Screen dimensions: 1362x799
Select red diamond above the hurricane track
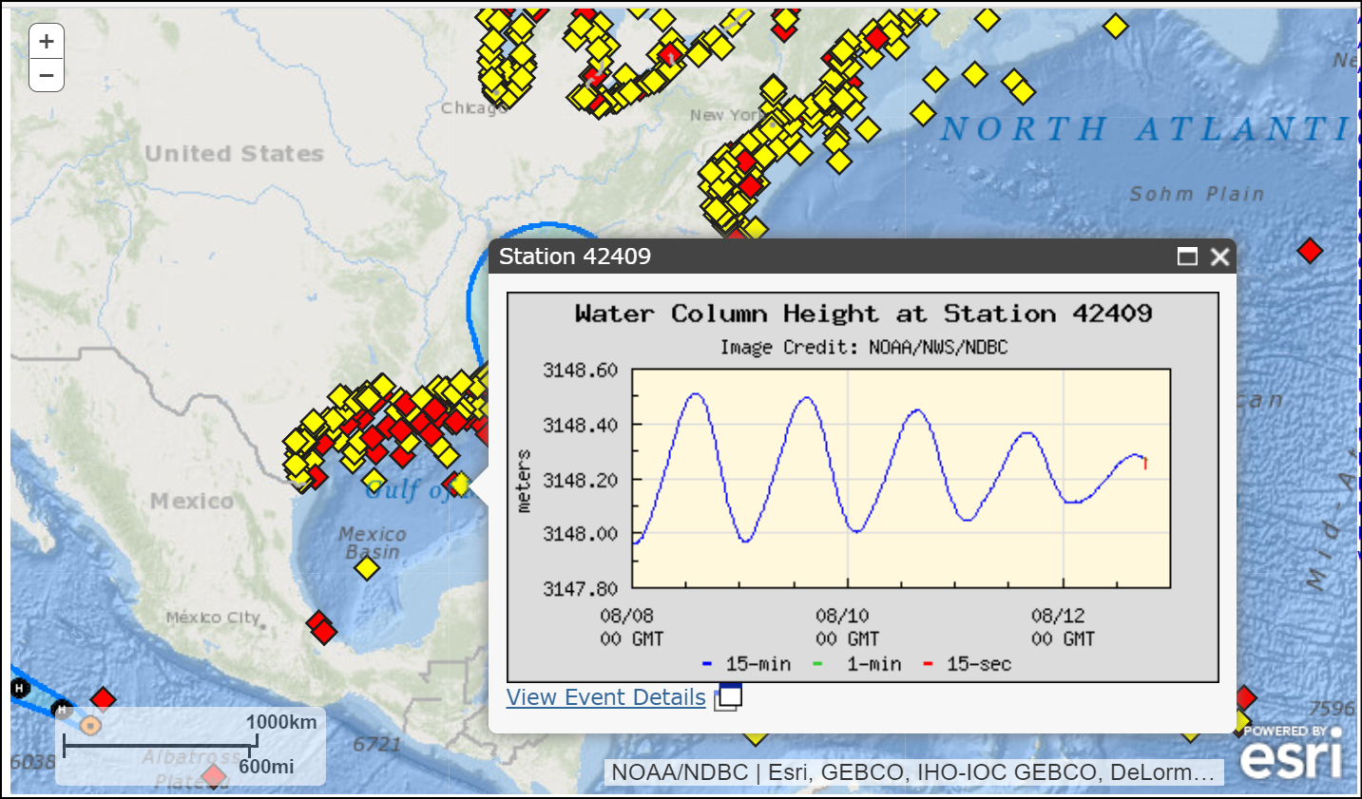tap(103, 699)
